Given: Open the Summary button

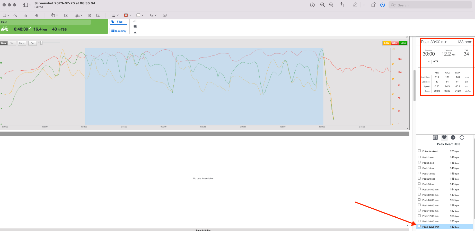Looking at the screenshot, I should tap(118, 31).
